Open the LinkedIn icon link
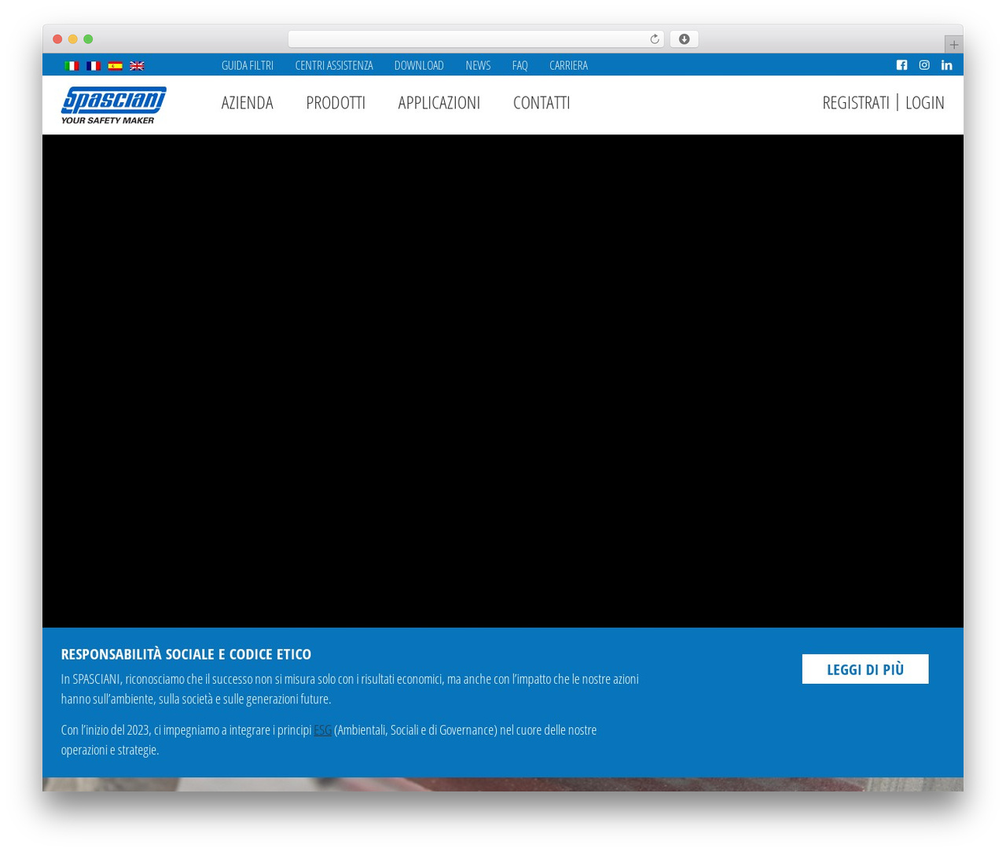This screenshot has width=1006, height=852. point(946,65)
